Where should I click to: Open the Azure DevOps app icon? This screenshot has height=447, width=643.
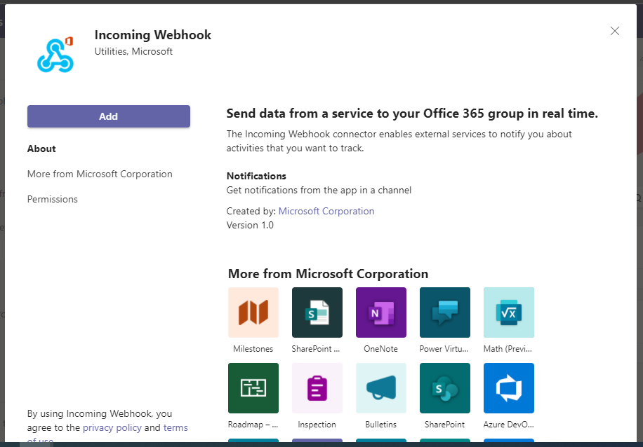click(x=509, y=388)
